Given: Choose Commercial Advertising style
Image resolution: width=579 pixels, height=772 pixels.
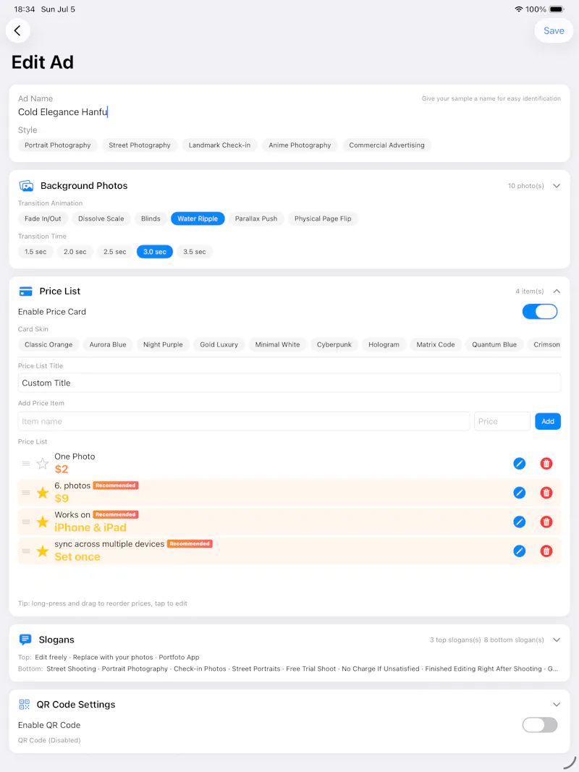Looking at the screenshot, I should click(x=386, y=145).
